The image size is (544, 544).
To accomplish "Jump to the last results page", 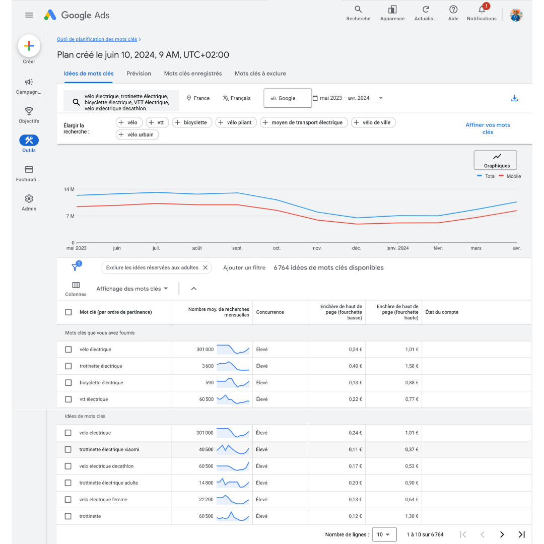I will [521, 534].
